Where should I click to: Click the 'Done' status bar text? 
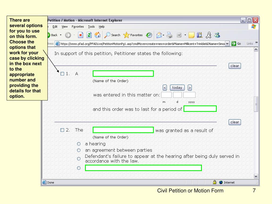click(51, 182)
